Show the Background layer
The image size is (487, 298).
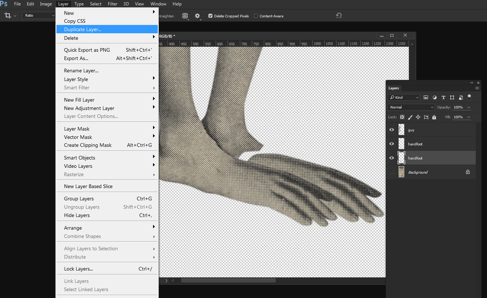point(391,172)
